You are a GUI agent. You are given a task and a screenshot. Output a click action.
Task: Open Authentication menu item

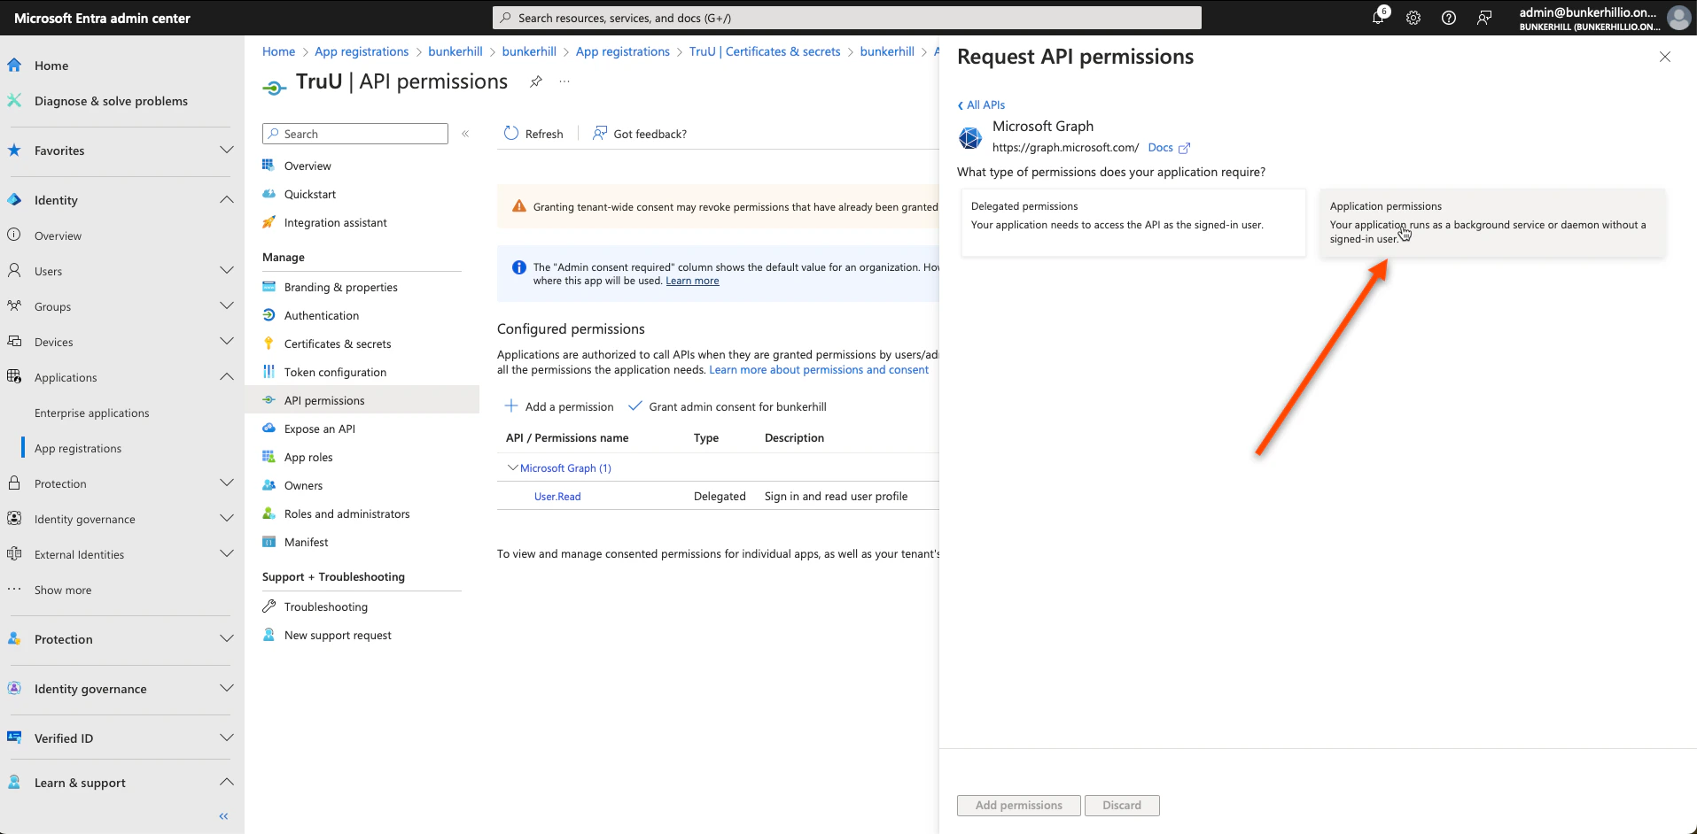(322, 315)
